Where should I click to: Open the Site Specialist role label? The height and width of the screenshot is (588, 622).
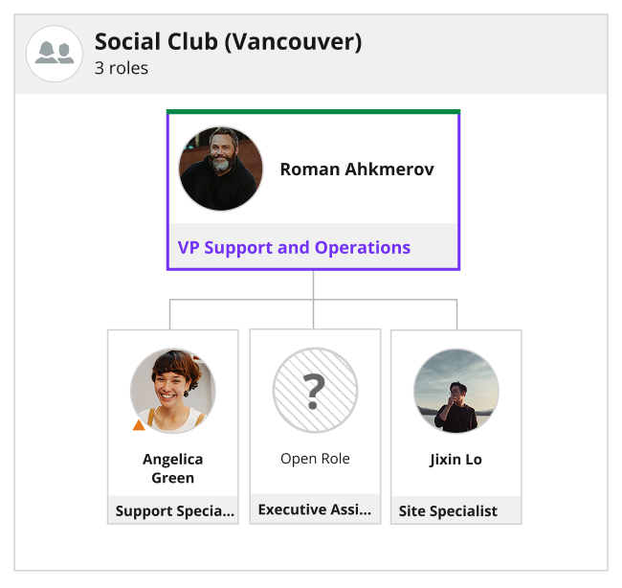click(x=448, y=511)
